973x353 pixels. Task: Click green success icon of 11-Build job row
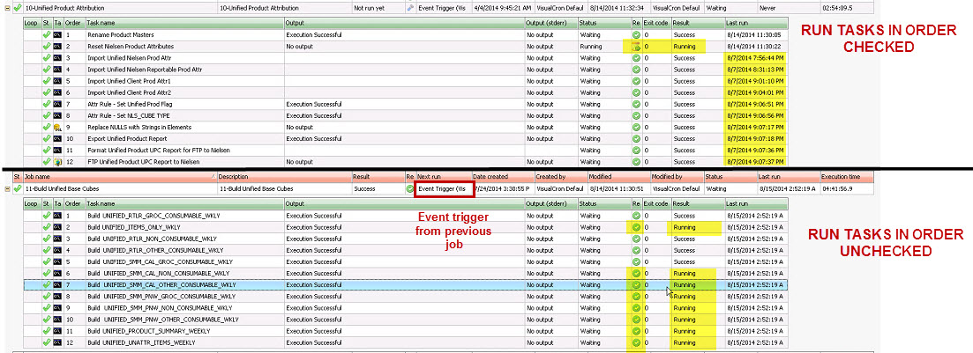[410, 188]
